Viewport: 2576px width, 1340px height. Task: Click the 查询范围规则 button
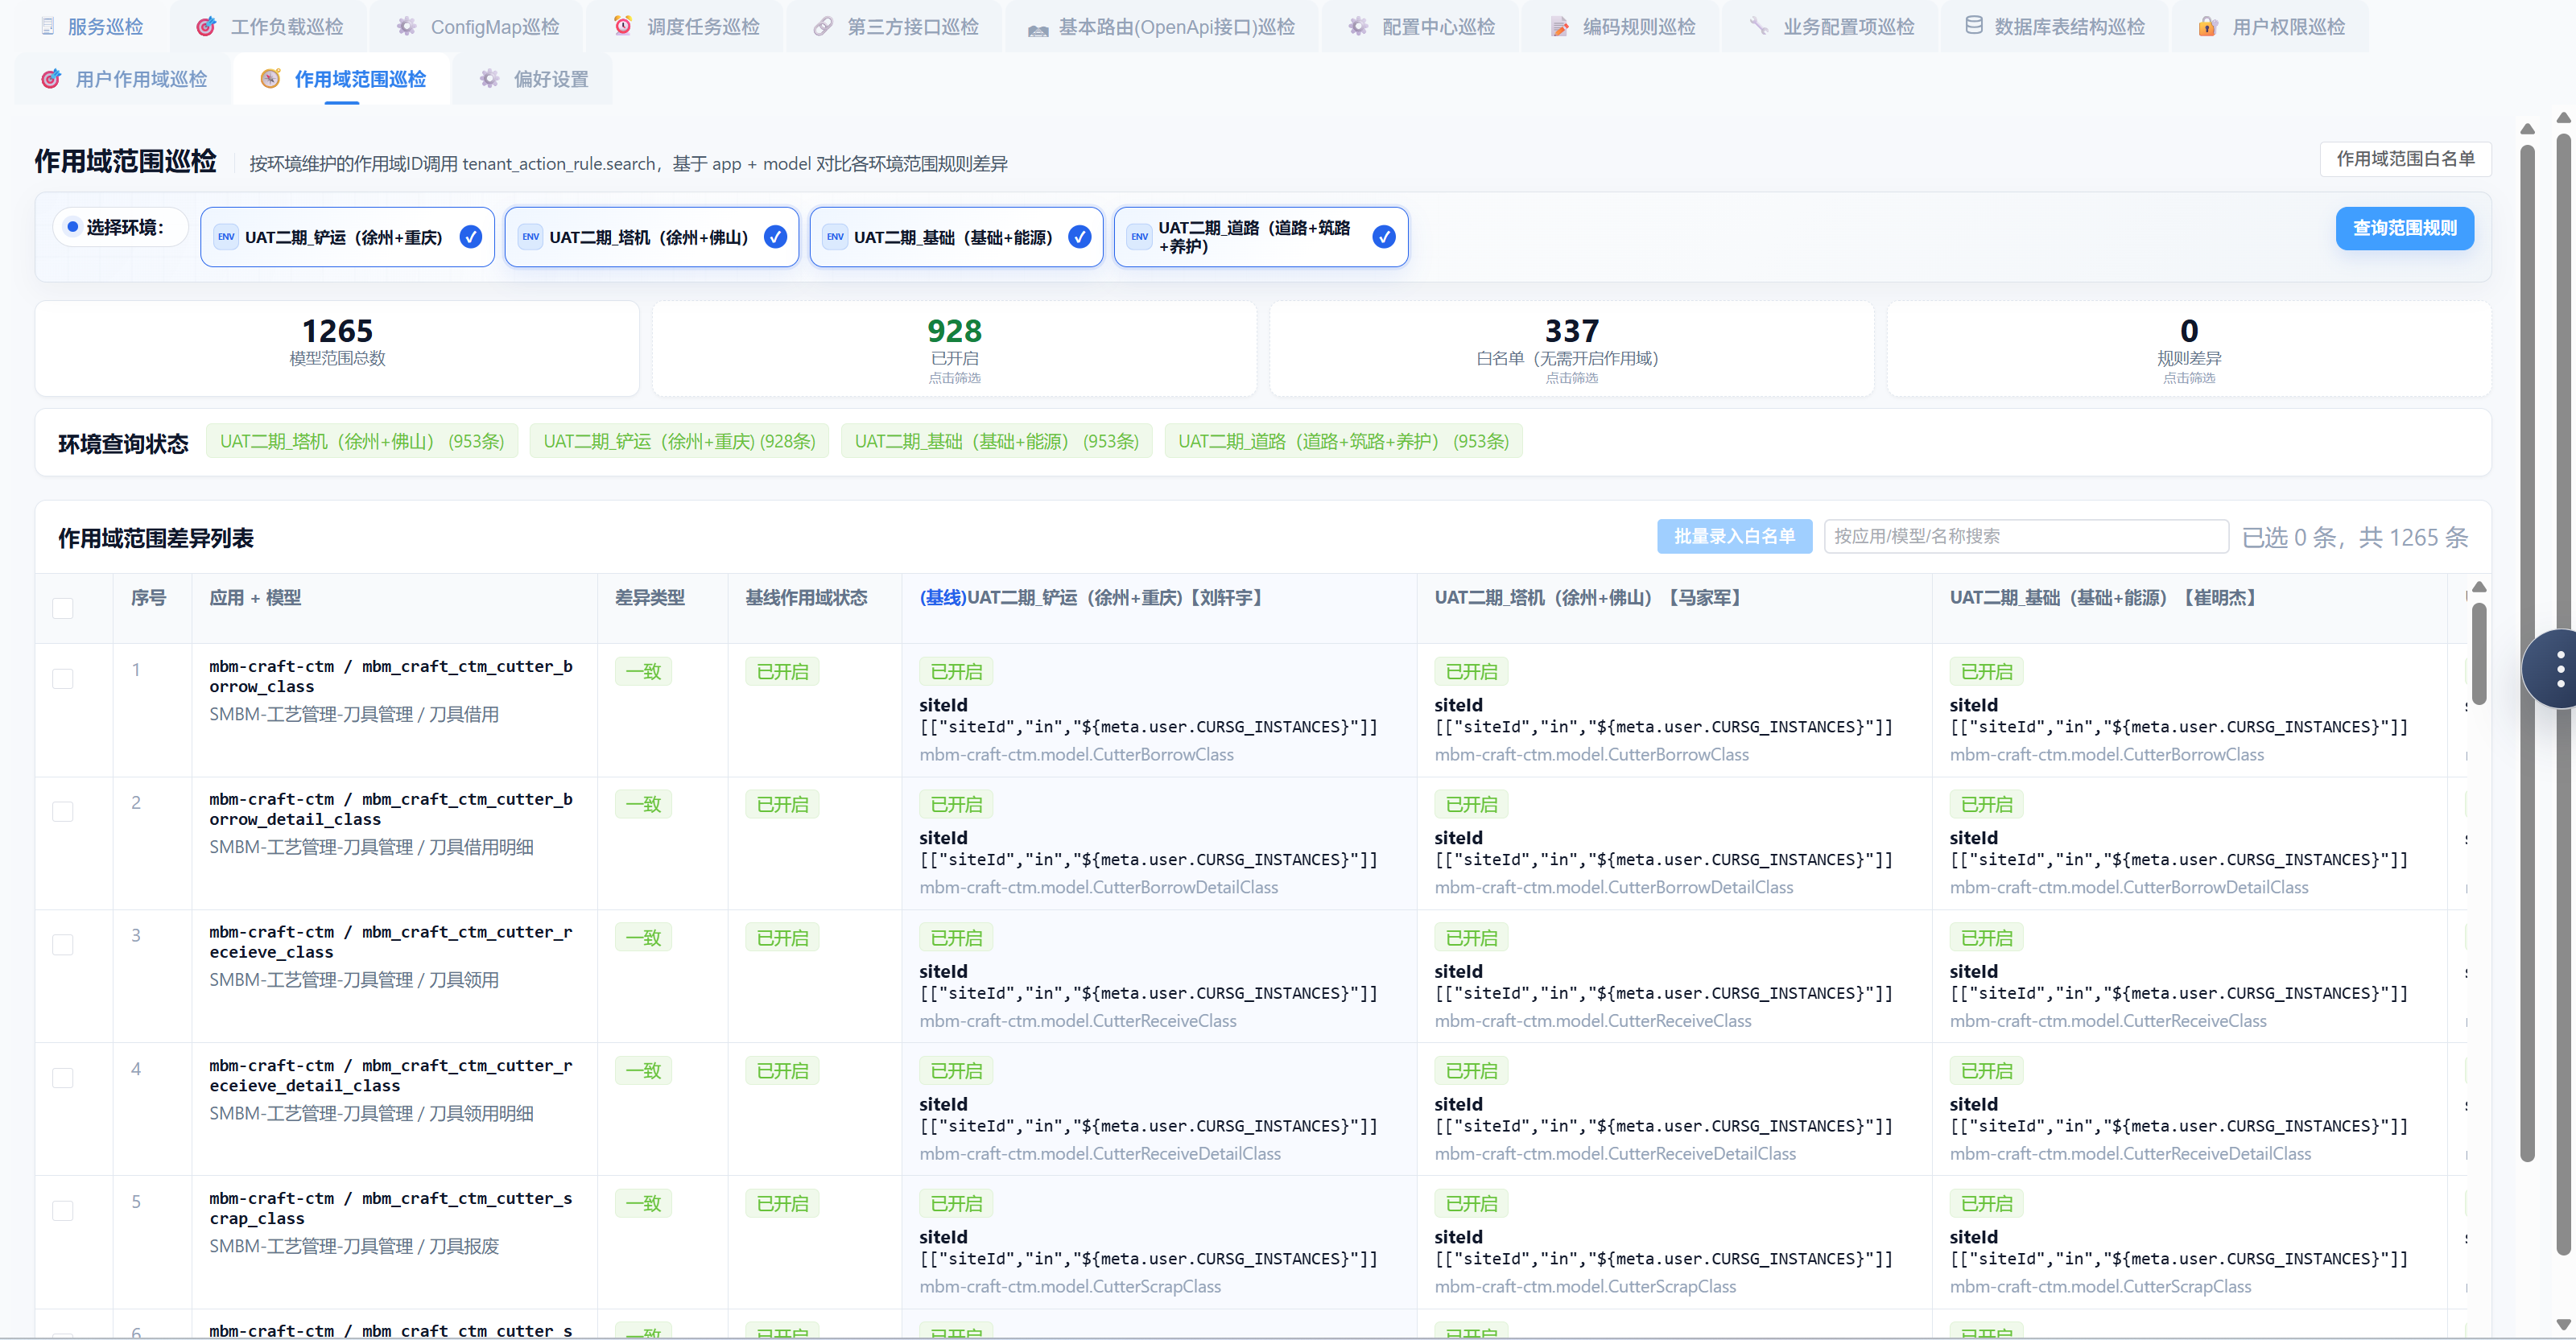point(2404,228)
